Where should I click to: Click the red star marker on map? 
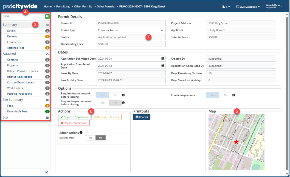coord(236,142)
